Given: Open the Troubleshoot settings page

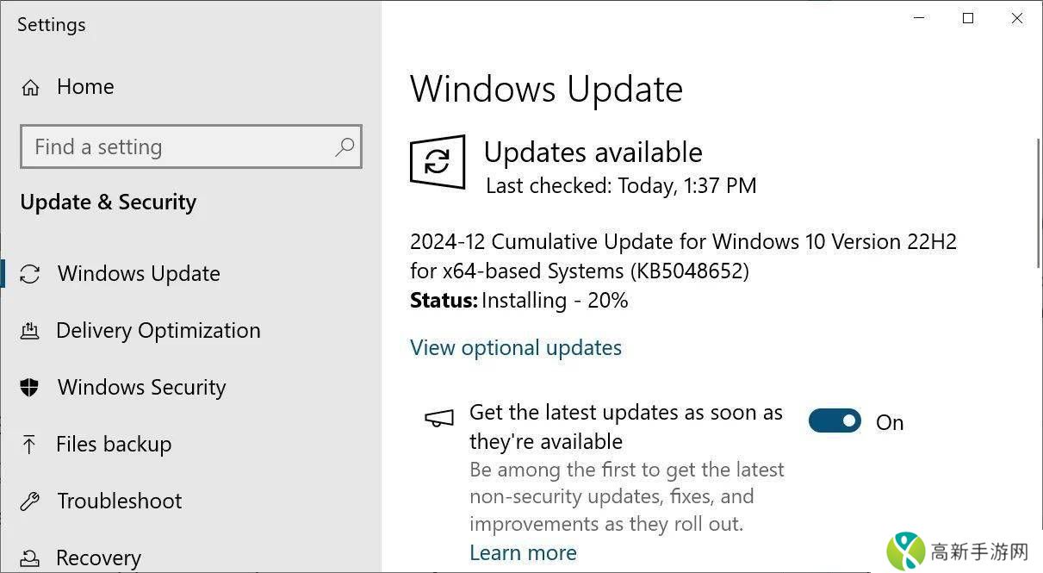Looking at the screenshot, I should tap(119, 501).
